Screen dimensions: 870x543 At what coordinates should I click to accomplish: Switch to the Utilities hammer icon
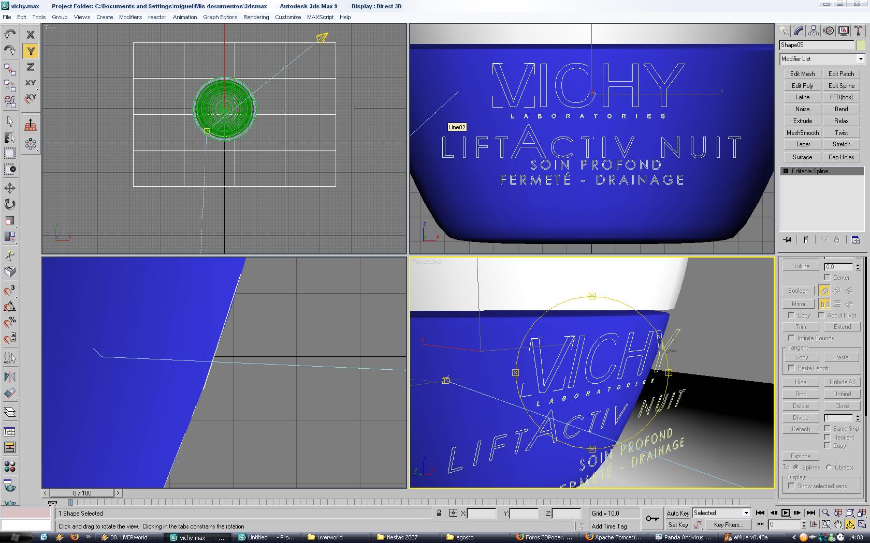859,31
